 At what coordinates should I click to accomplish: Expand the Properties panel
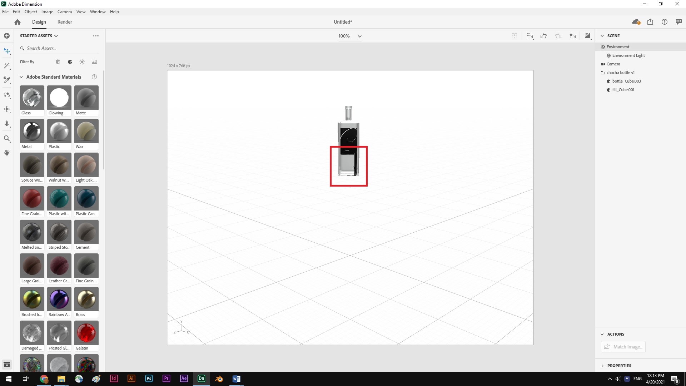(602, 366)
